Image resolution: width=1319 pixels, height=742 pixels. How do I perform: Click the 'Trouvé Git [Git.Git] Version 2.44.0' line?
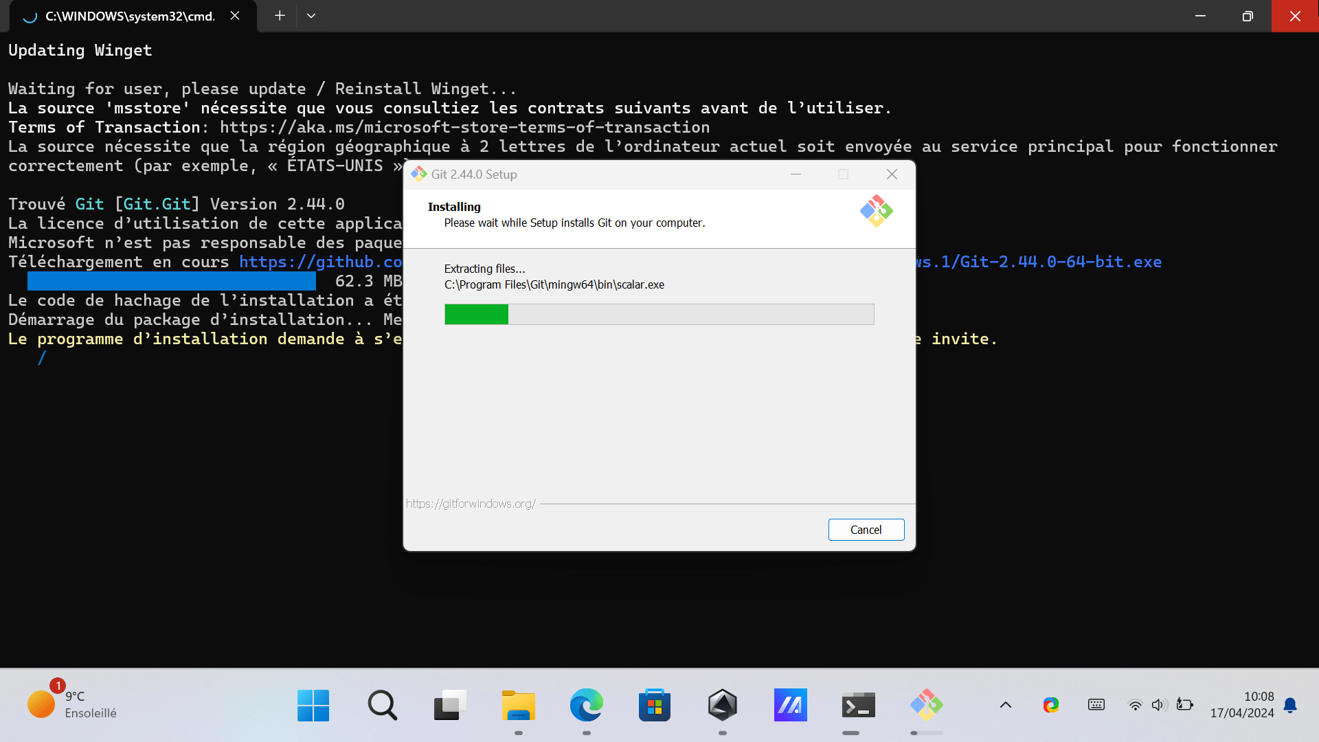click(x=177, y=204)
